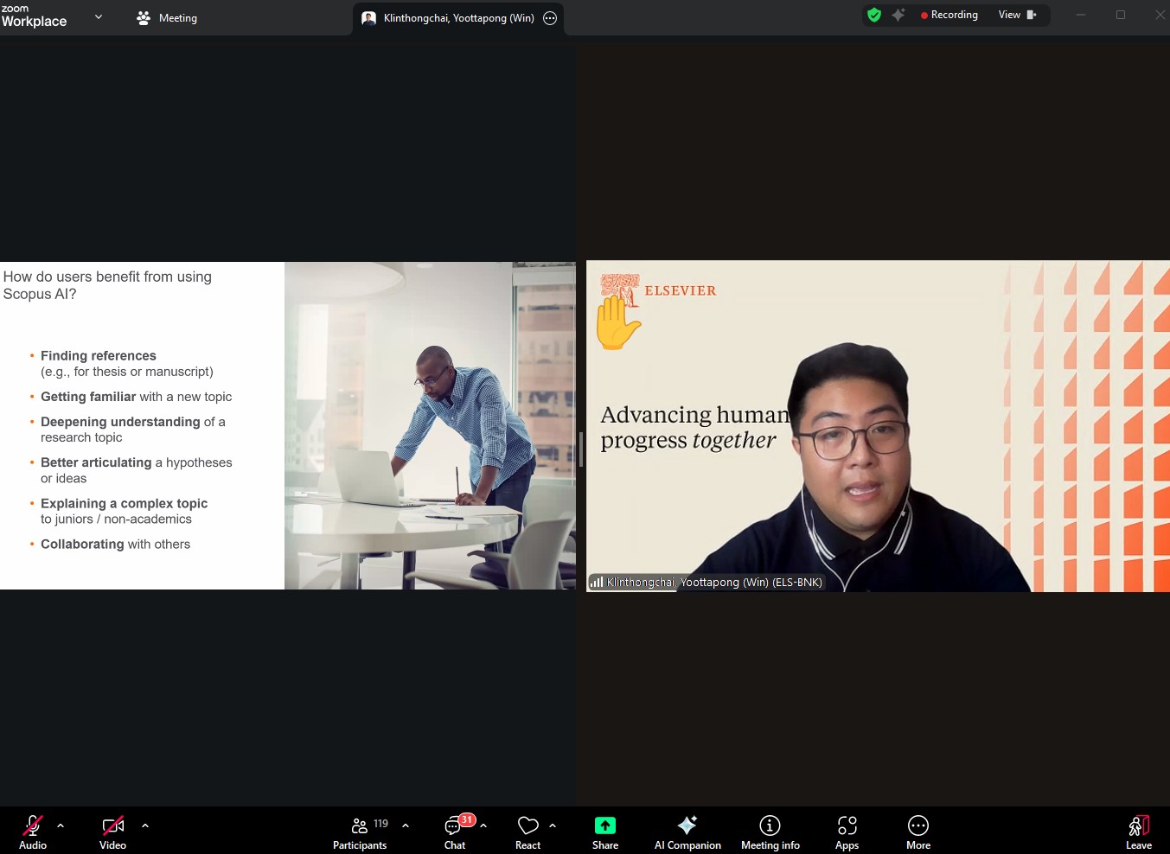Screen dimensions: 1170x854
Task: Select the Meeting tab
Action: click(x=168, y=18)
